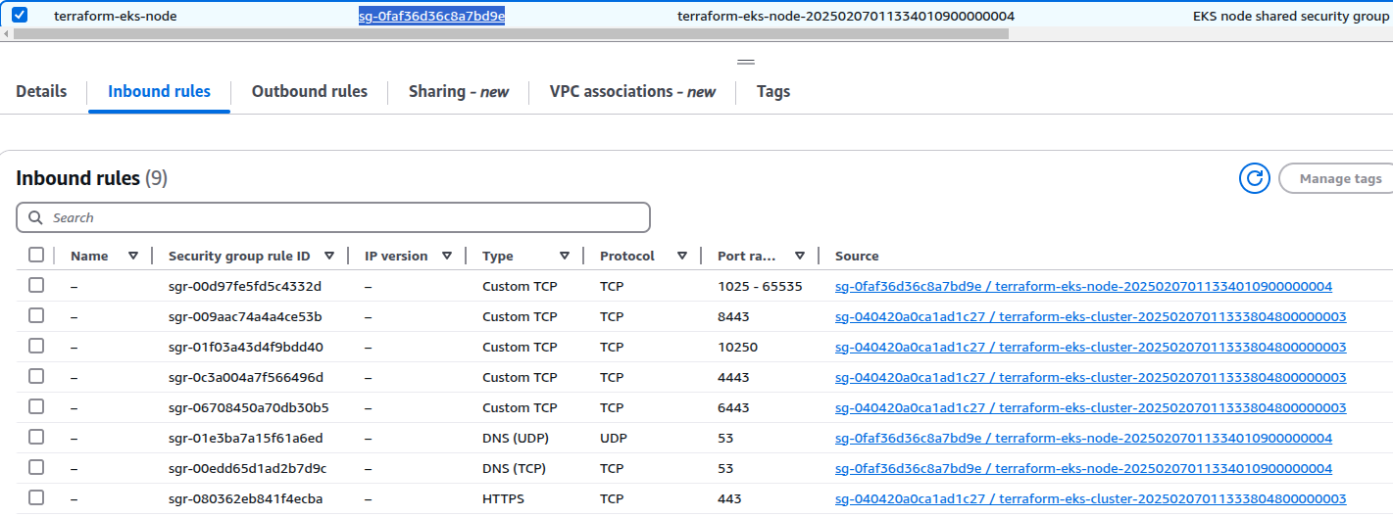Click the Type column sort arrow

tap(565, 256)
